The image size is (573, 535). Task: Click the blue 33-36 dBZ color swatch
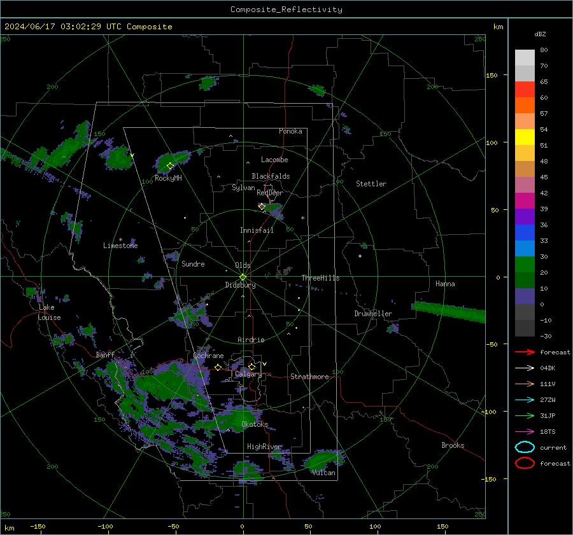[525, 233]
